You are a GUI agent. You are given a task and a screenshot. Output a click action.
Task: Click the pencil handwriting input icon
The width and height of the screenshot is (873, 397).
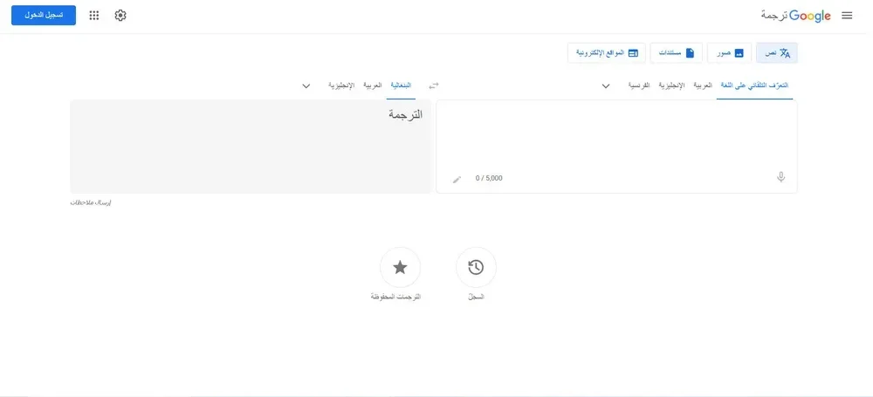point(457,179)
